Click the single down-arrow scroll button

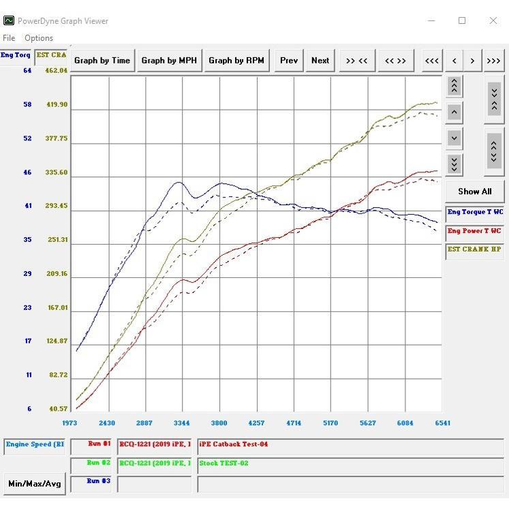coord(454,138)
